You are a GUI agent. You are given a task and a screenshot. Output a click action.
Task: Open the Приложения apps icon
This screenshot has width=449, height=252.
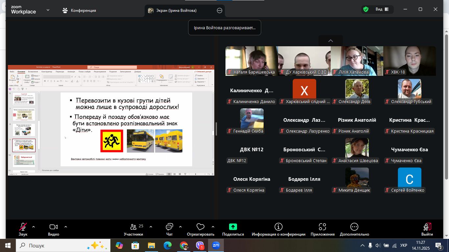322,227
